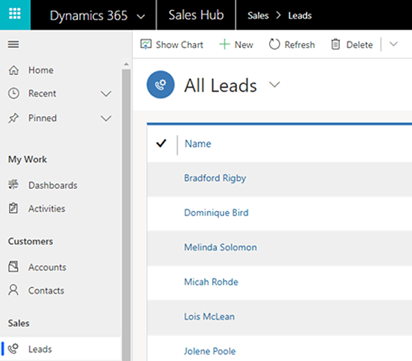This screenshot has height=361, width=412.
Task: Click the Refresh circular arrow icon
Action: coord(274,44)
